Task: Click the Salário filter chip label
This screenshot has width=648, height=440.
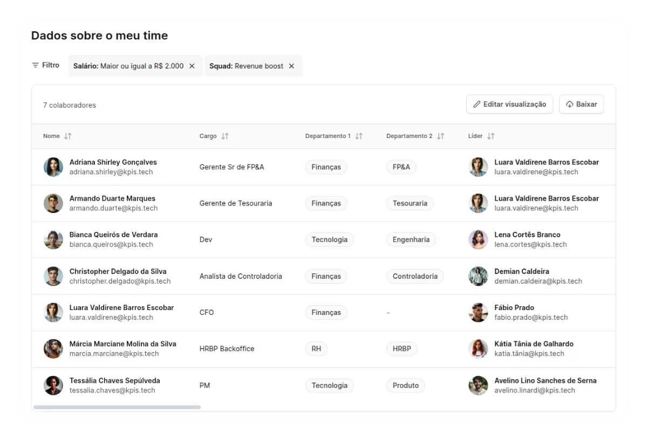Action: (128, 66)
